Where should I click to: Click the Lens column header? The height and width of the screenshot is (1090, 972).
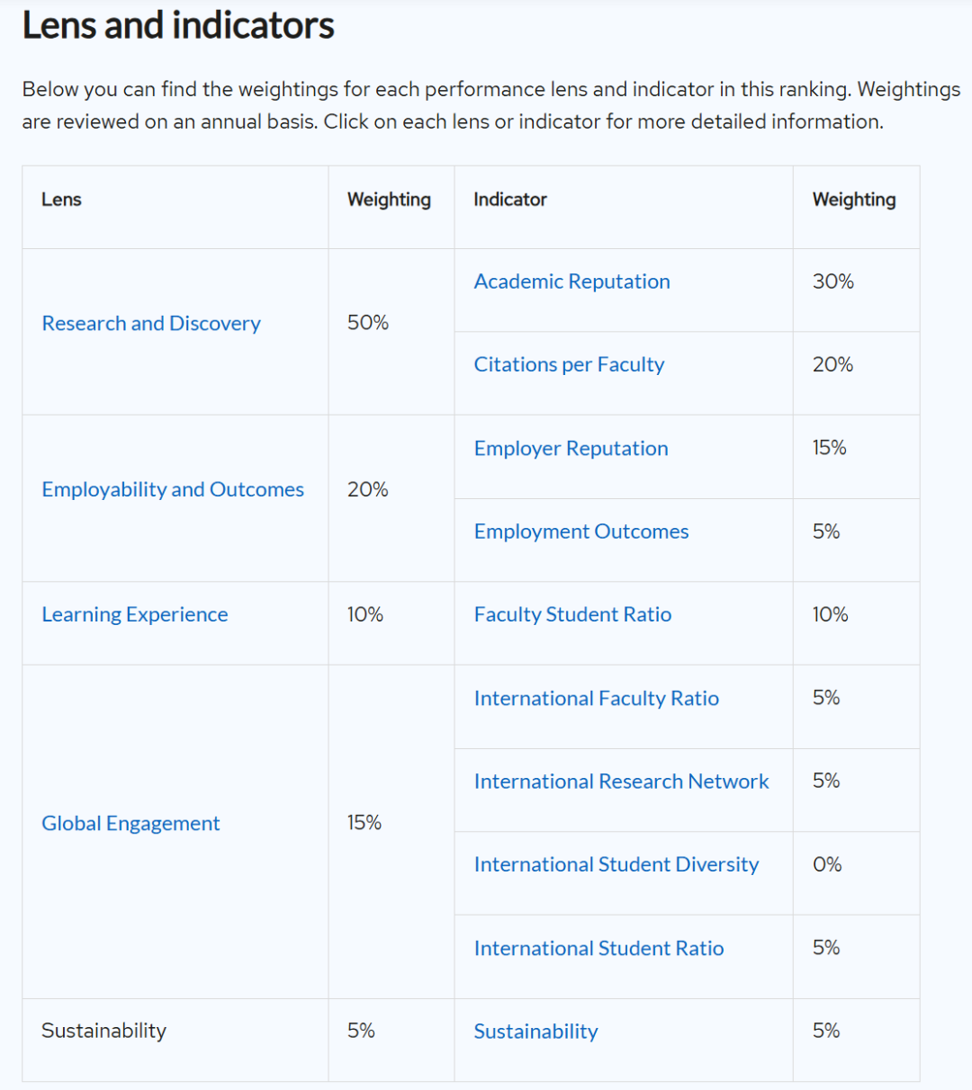click(x=61, y=200)
